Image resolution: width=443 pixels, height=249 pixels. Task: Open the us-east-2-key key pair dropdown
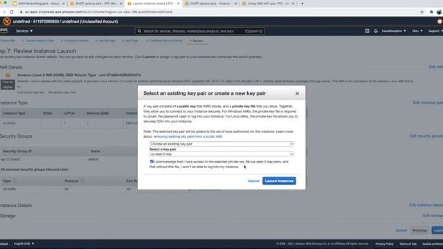(x=221, y=154)
